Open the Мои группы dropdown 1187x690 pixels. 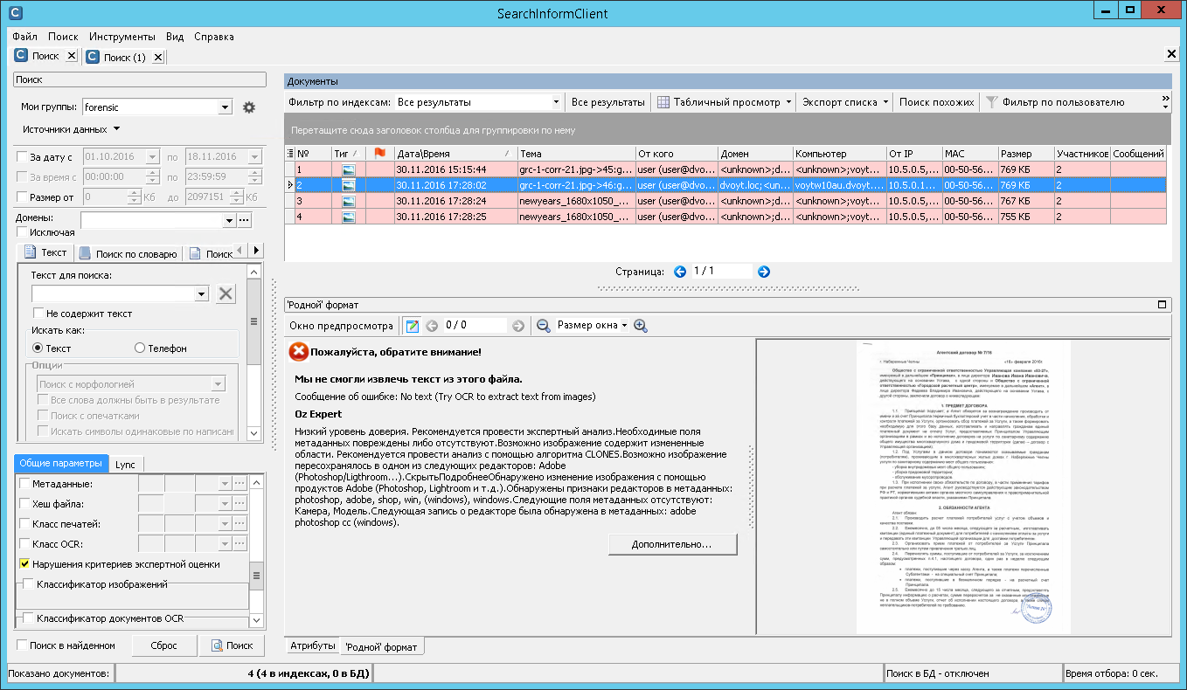click(225, 107)
